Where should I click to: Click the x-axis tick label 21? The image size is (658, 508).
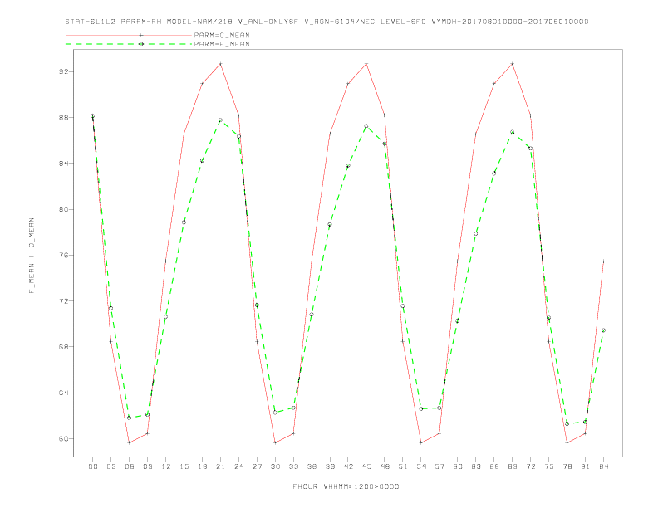click(220, 466)
